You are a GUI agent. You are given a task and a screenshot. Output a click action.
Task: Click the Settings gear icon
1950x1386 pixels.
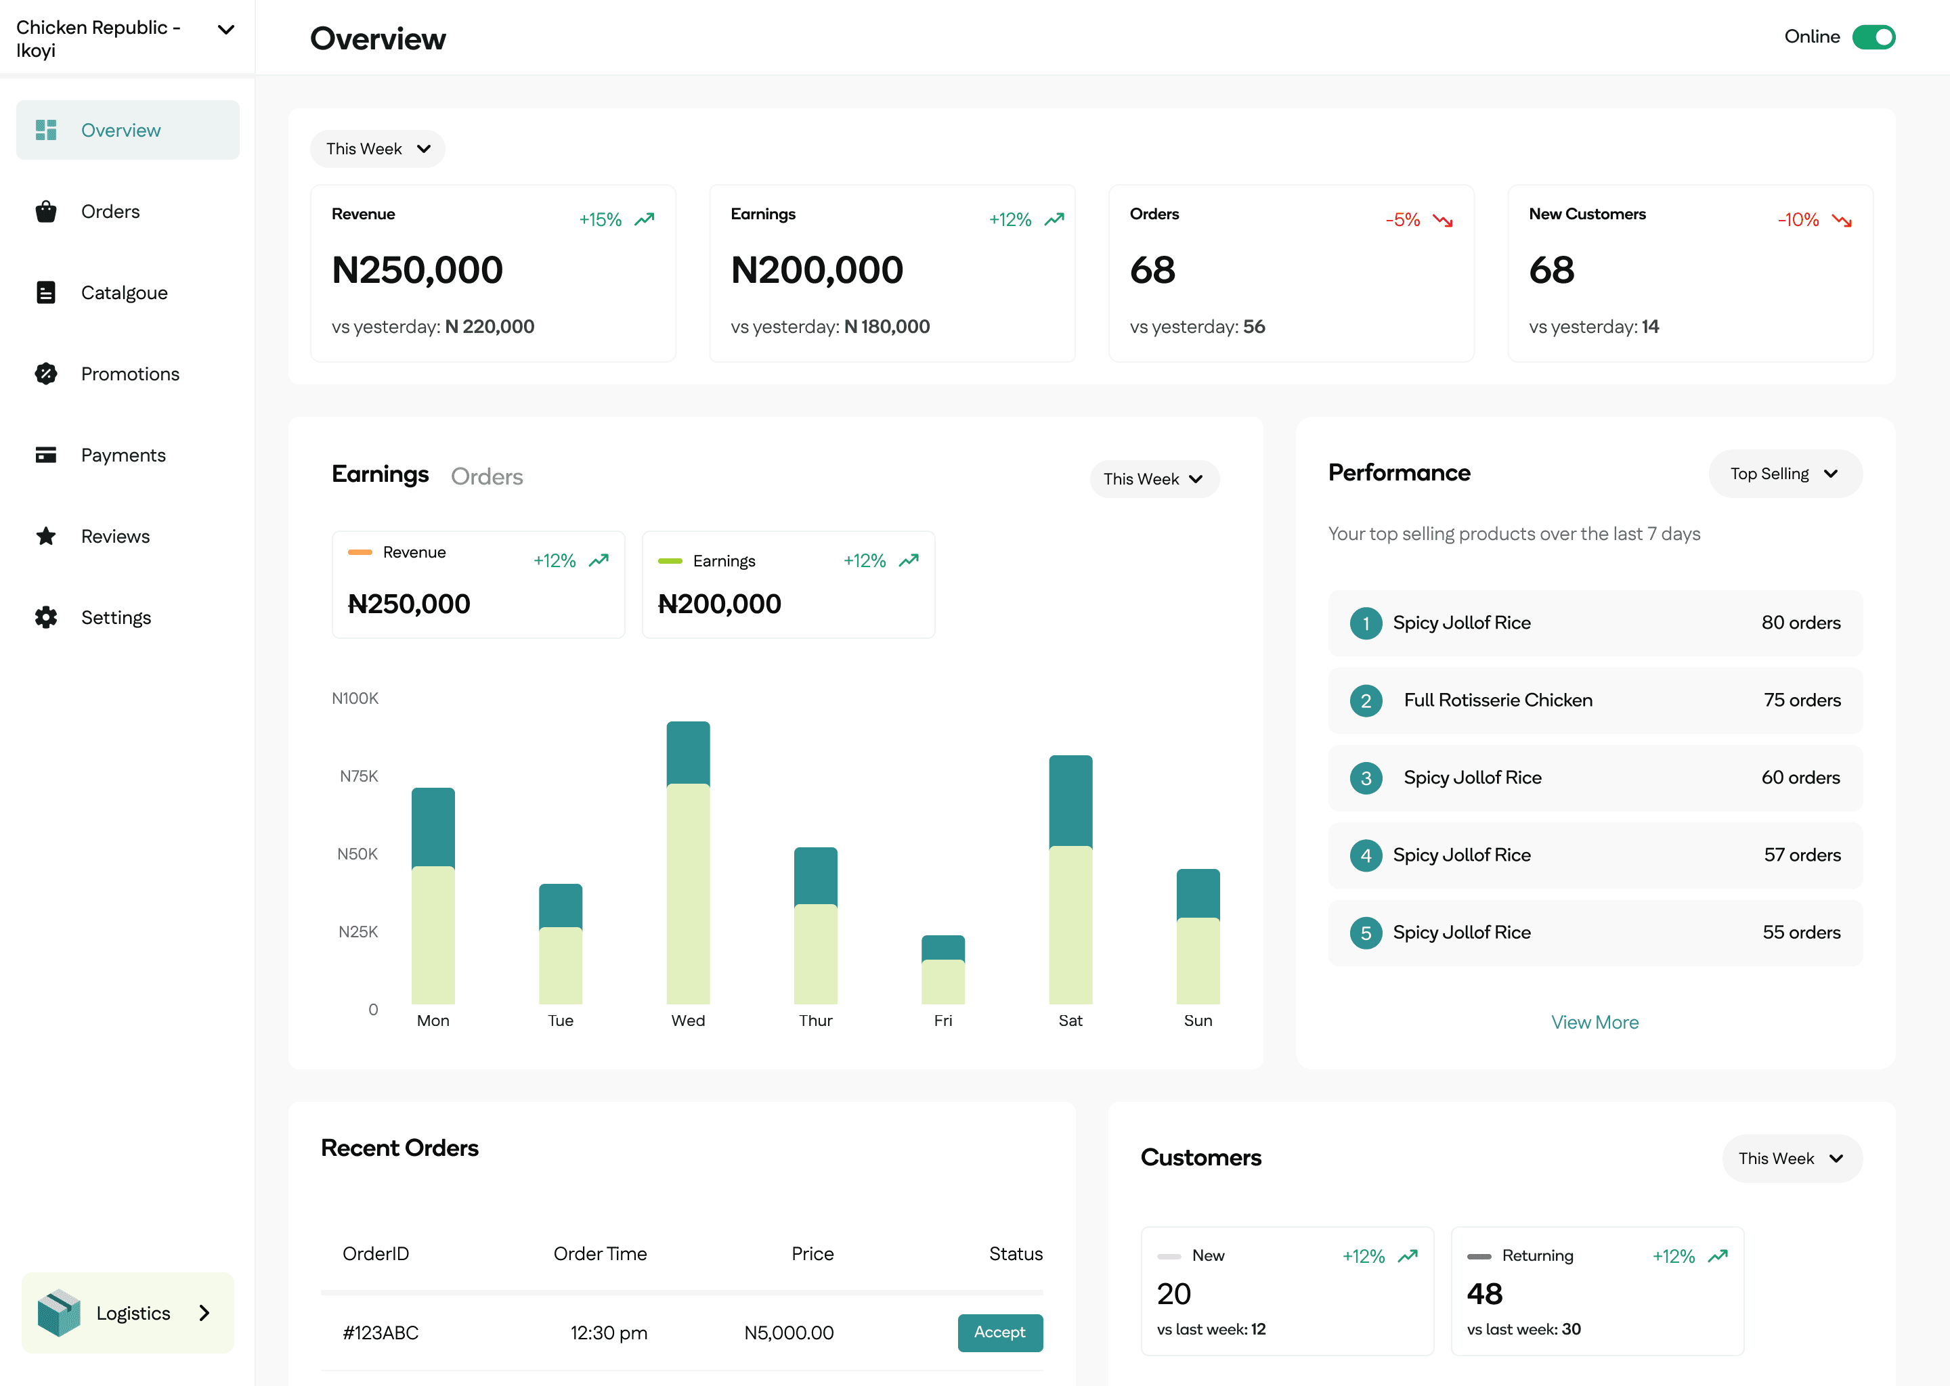click(46, 617)
